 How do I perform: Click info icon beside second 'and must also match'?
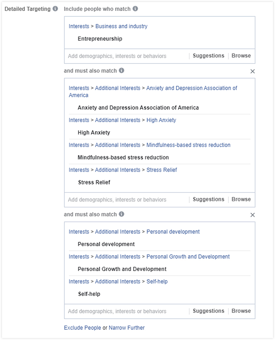(x=122, y=214)
